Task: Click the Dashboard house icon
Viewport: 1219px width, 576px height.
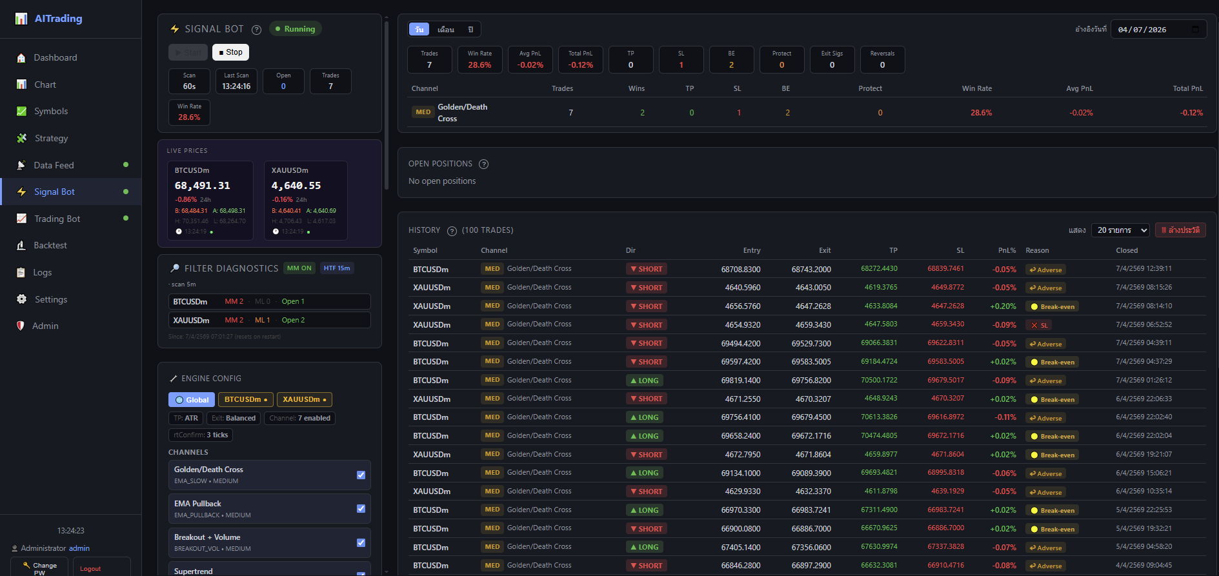Action: [21, 58]
